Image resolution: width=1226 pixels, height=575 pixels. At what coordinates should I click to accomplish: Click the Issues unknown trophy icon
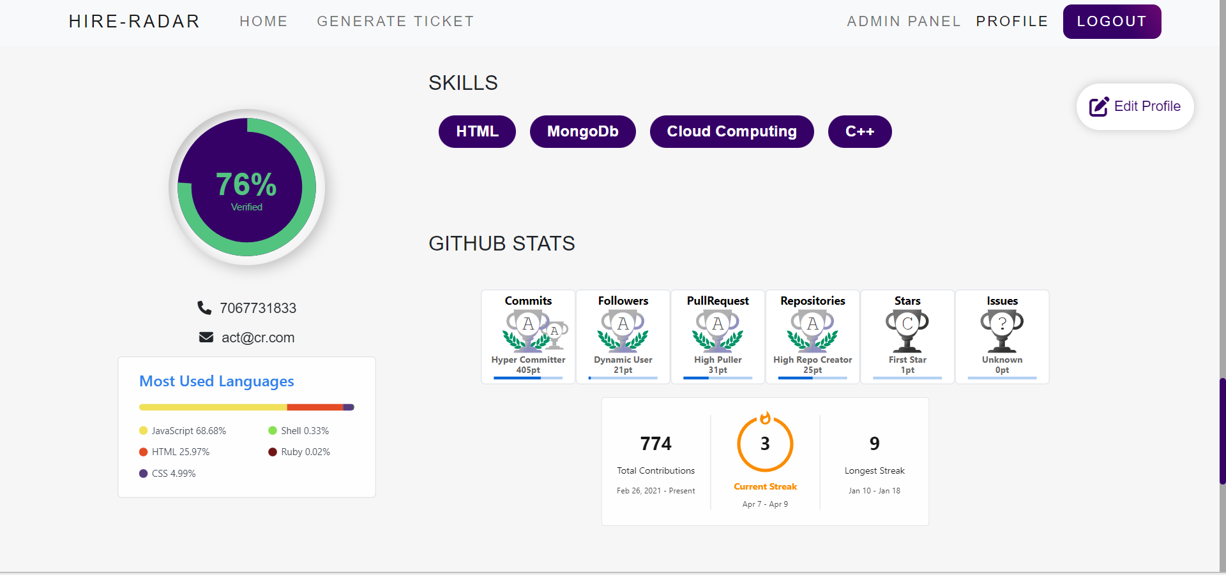coord(1002,331)
